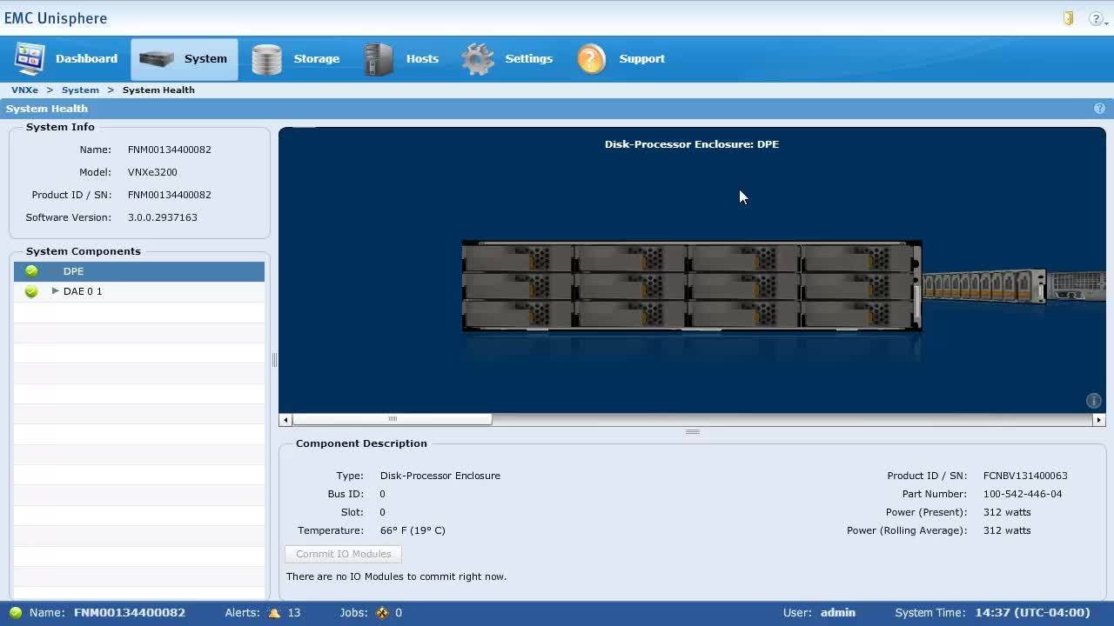The width and height of the screenshot is (1114, 626).
Task: Select DPE in System Components
Action: pos(139,271)
